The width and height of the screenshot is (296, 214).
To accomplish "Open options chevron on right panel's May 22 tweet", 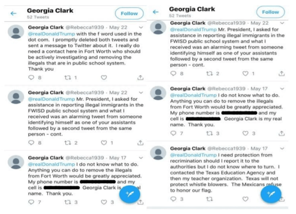I will 283,23.
